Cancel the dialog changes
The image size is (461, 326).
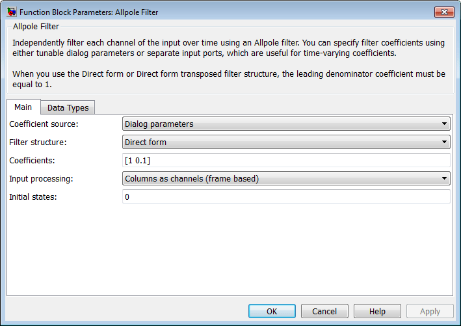point(324,312)
